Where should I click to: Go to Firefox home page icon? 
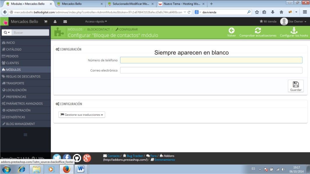(281, 12)
